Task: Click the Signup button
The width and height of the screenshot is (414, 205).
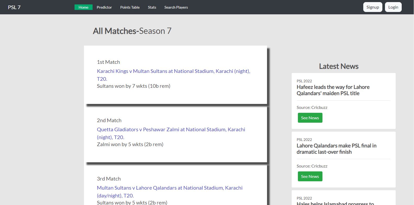Action: click(x=373, y=7)
